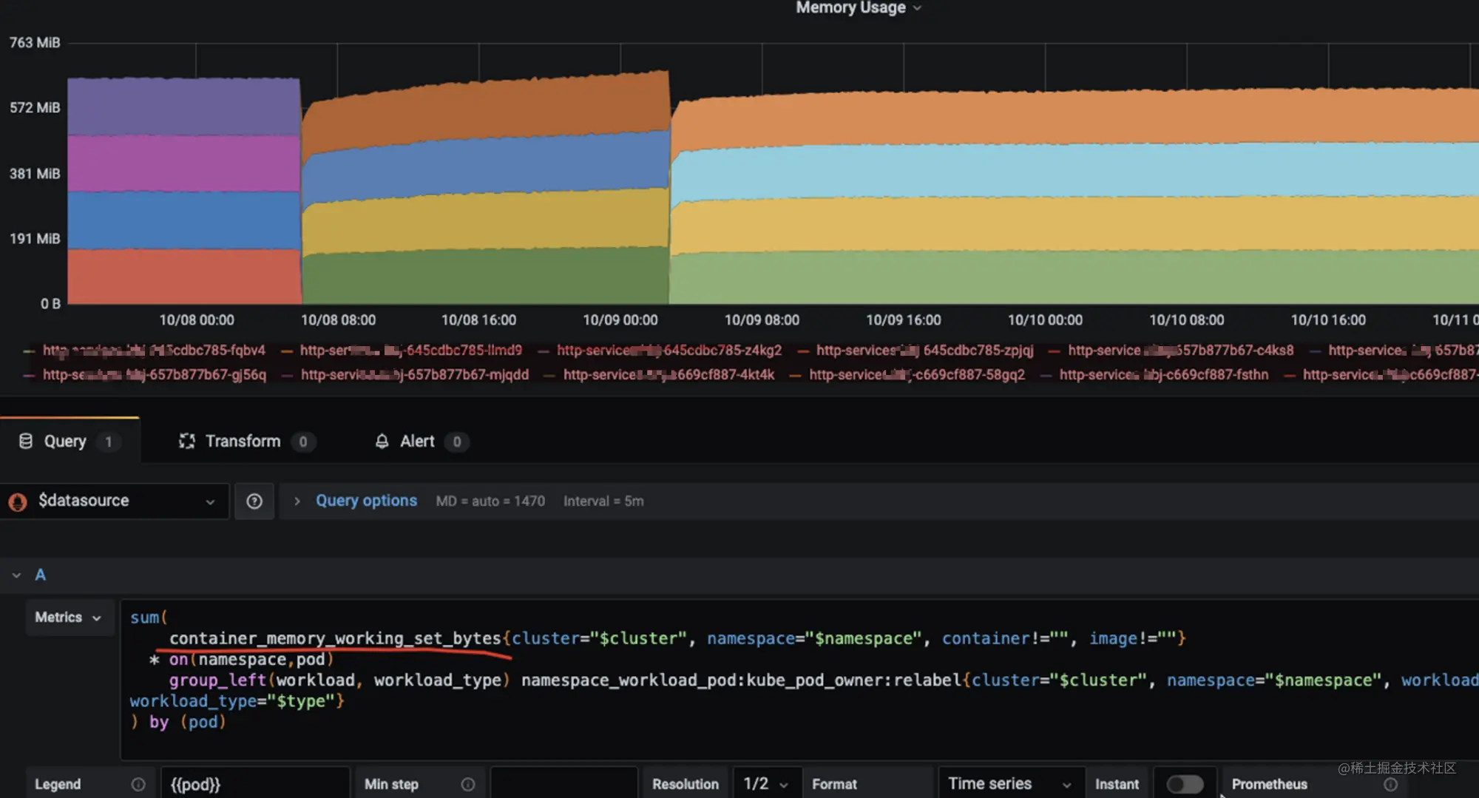Click the Legend format input field

pos(254,784)
